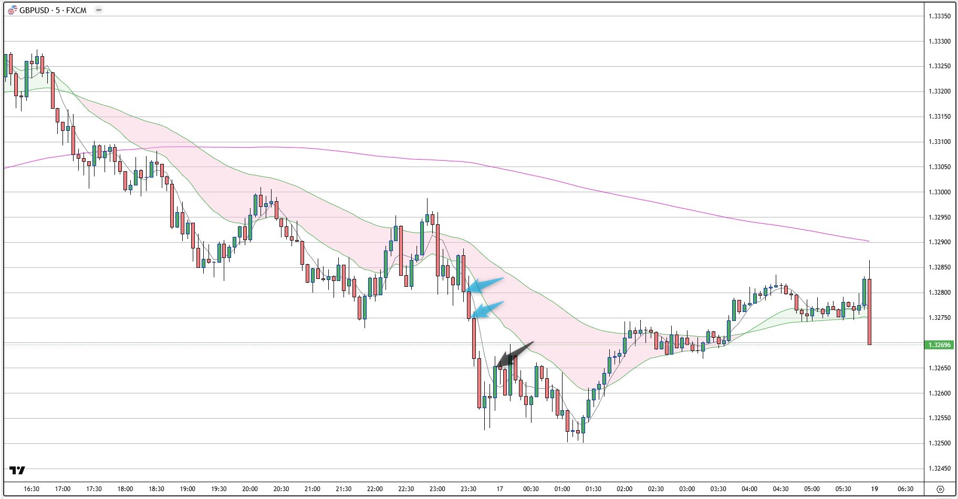The image size is (958, 499).
Task: Click the 05:00 time axis label
Action: click(811, 489)
